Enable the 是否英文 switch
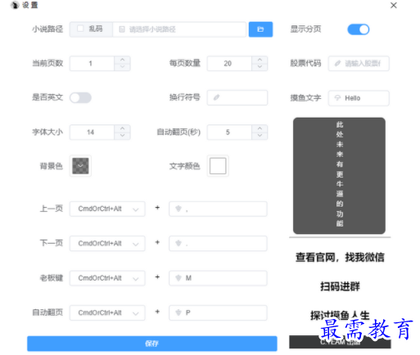This screenshot has width=420, height=355. coord(80,97)
